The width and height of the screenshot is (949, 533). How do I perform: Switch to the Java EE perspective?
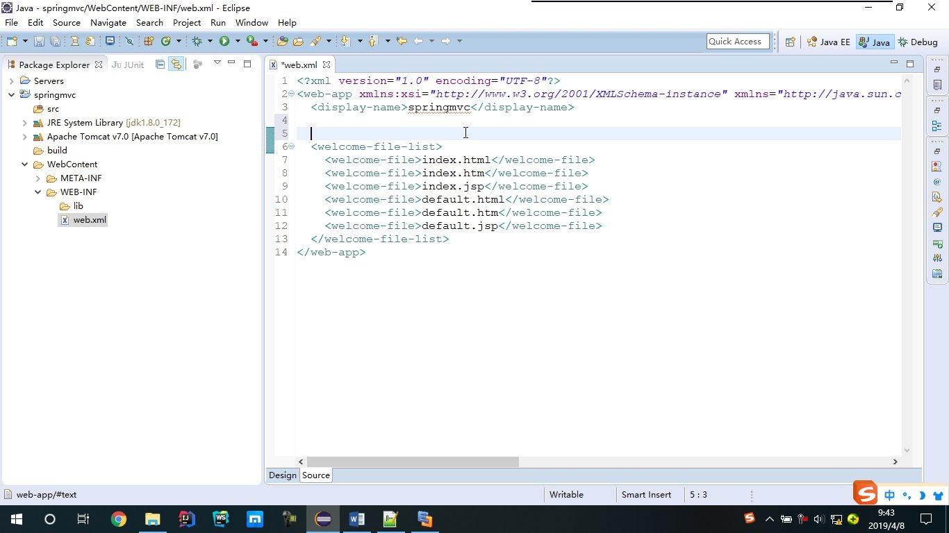click(x=828, y=42)
